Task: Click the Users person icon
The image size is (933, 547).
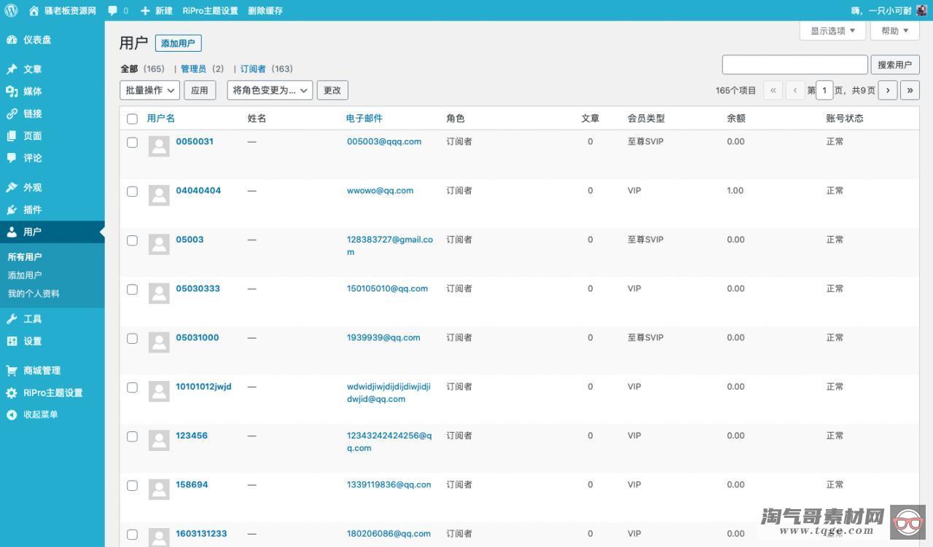Action: (x=12, y=232)
